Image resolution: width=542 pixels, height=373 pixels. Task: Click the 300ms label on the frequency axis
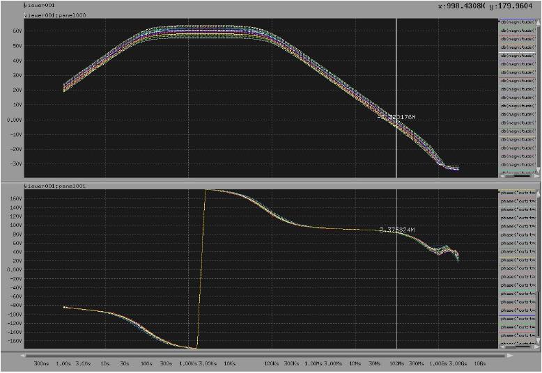41,363
